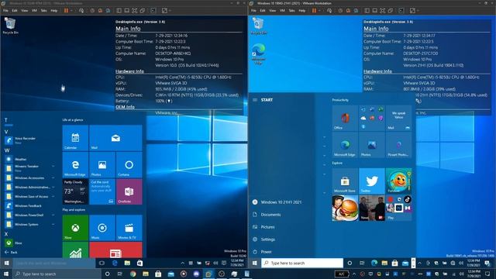Open Movies & TV tile in left Start menu

(129, 228)
